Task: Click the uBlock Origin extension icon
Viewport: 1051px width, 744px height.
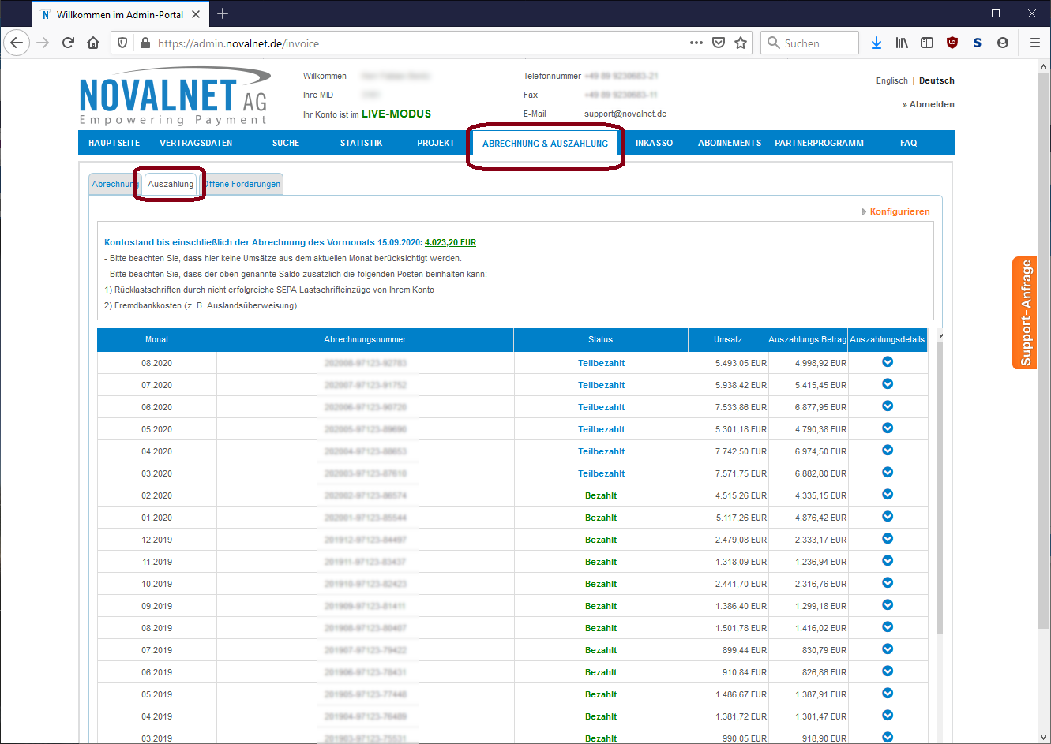Action: [952, 43]
